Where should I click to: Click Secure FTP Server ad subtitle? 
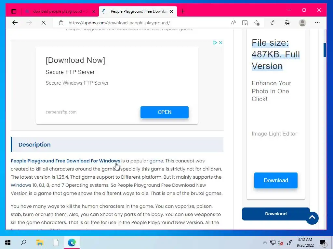[x=70, y=72]
